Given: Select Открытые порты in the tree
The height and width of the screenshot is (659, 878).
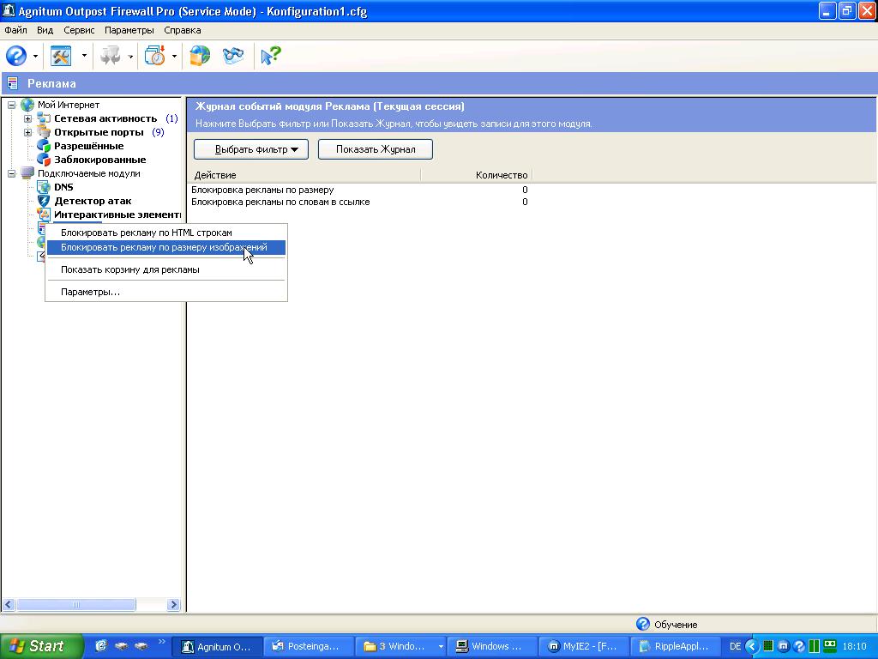Looking at the screenshot, I should (x=99, y=132).
